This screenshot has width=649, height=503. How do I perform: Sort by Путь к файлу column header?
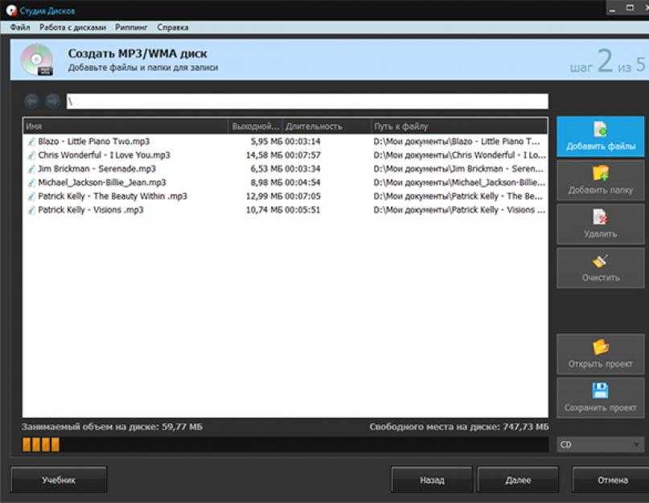(x=459, y=126)
